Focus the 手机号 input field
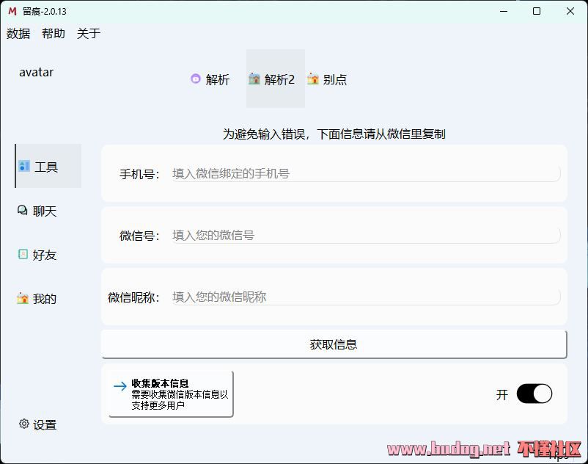This screenshot has width=588, height=464. click(x=366, y=174)
